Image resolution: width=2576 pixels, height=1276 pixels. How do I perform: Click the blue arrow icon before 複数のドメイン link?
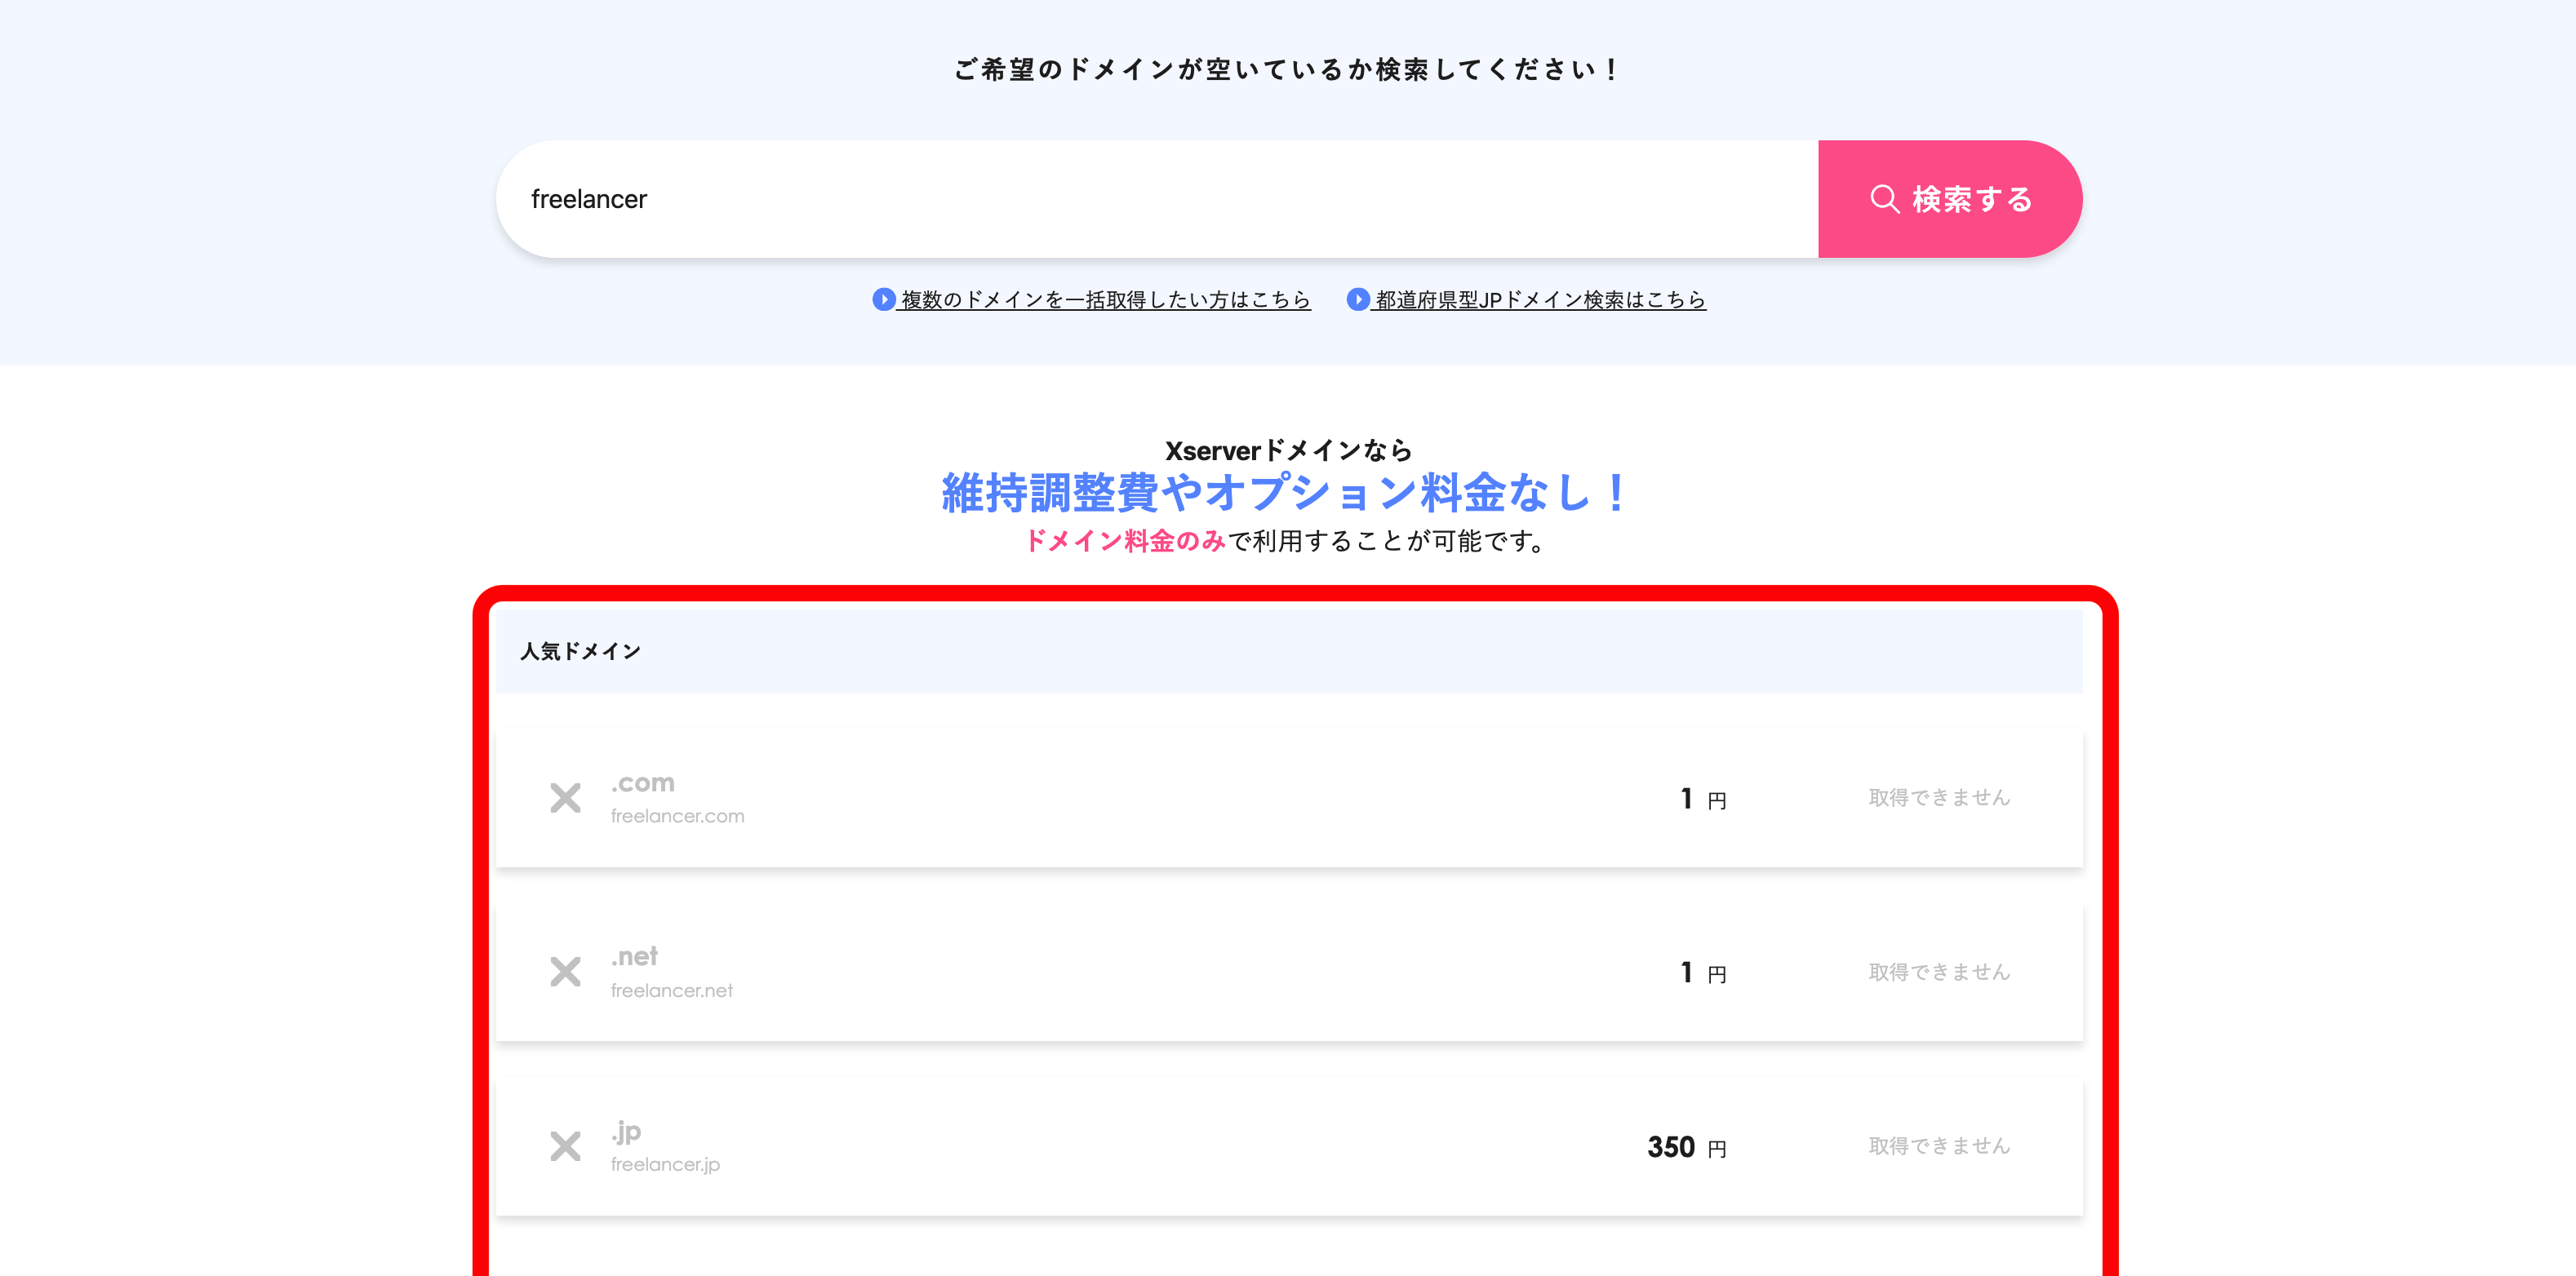click(883, 299)
